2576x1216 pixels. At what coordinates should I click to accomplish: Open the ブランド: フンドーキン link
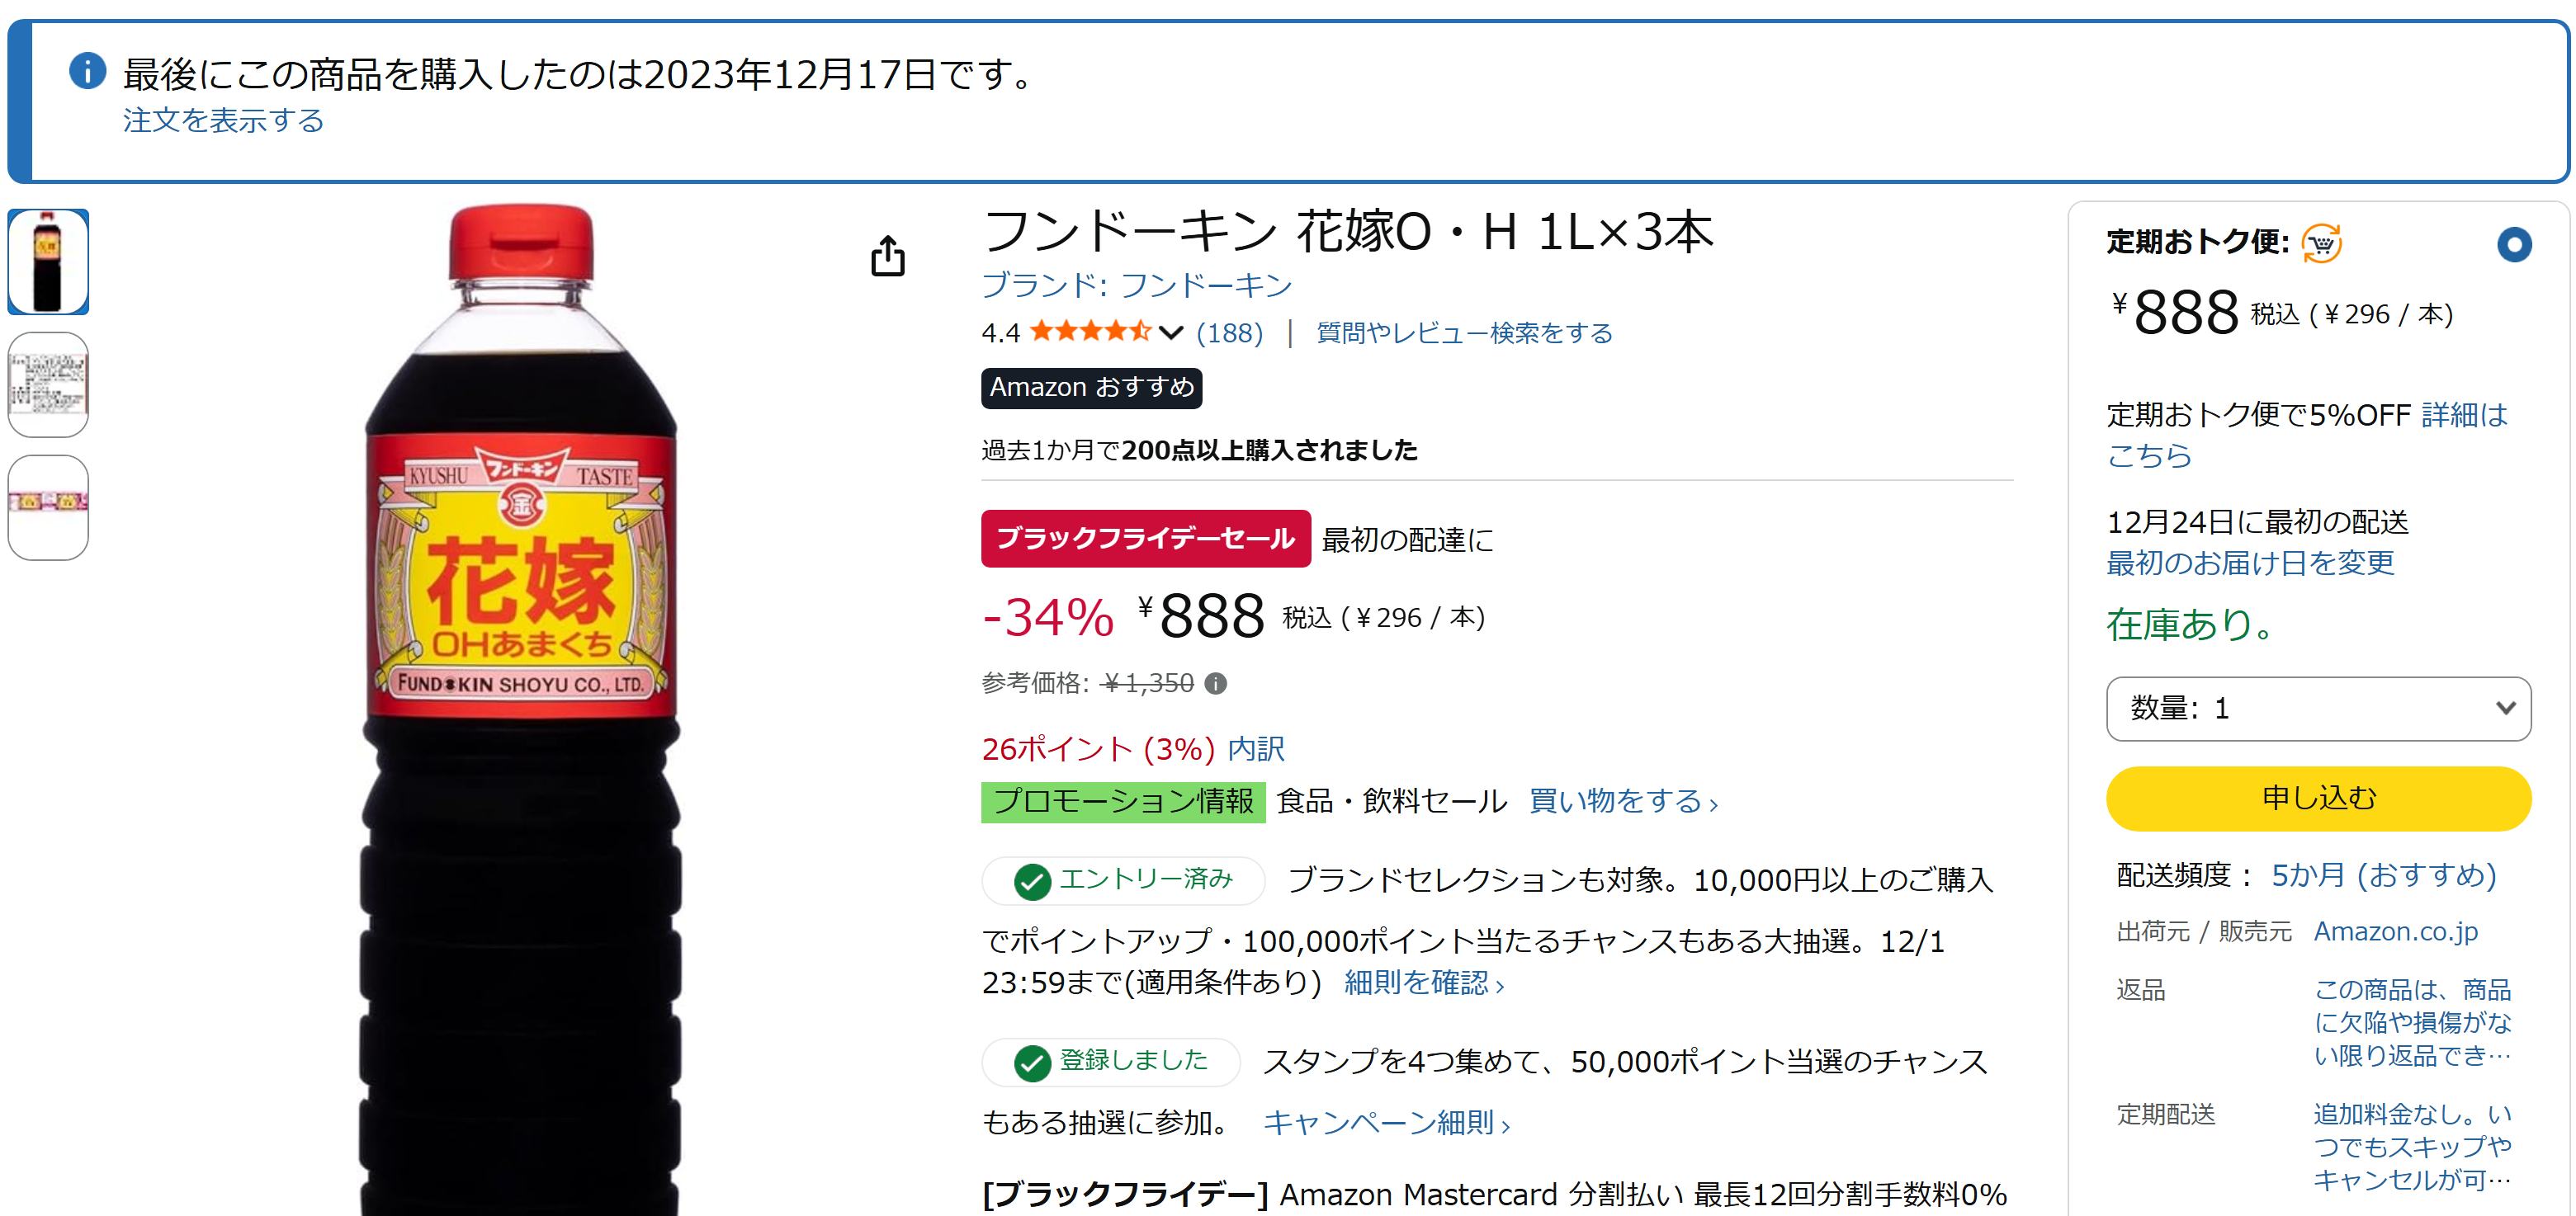click(1136, 285)
